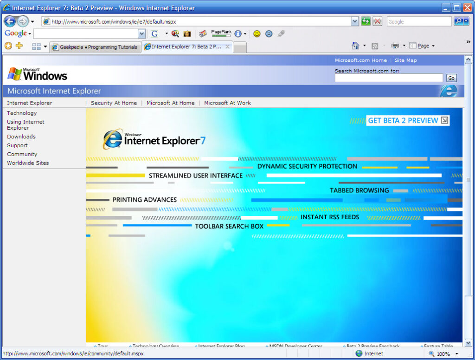Viewport: 475px width, 360px height.
Task: Click the Microsoft Windows logo
Action: [x=37, y=74]
